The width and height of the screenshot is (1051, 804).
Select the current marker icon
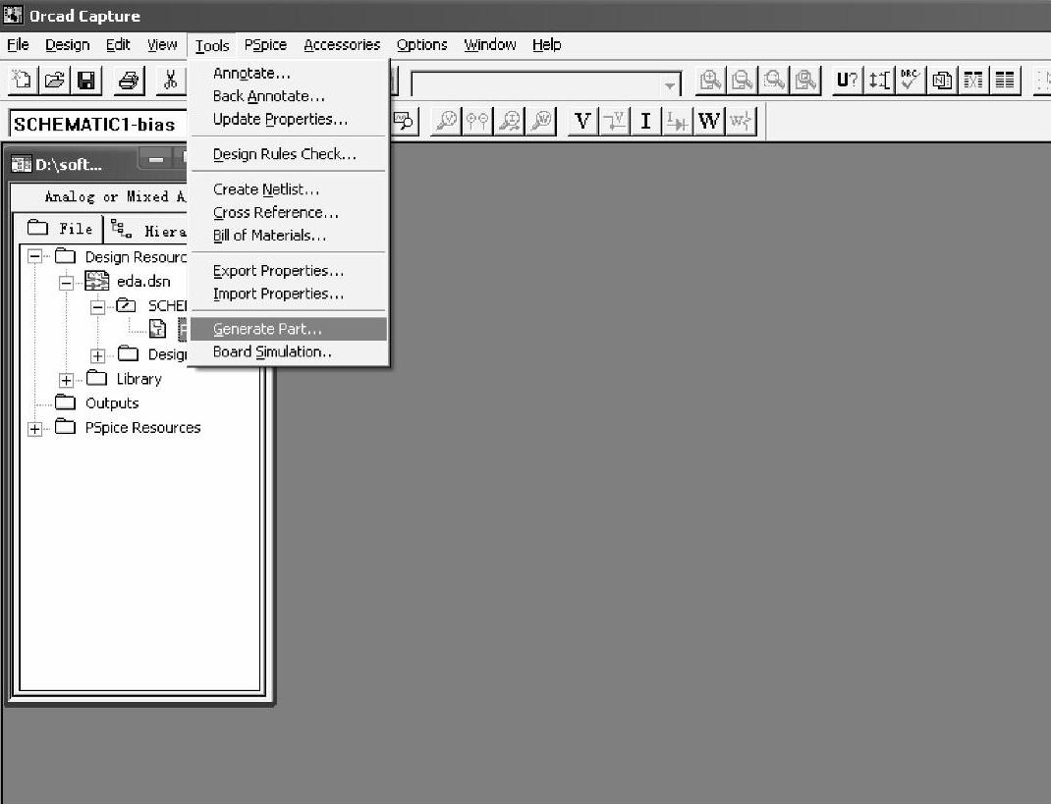510,121
